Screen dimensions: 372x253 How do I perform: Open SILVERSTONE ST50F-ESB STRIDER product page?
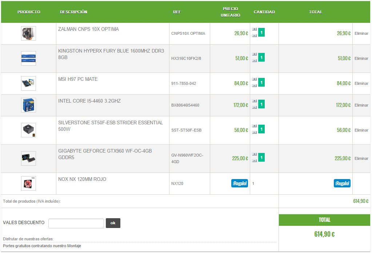(111, 126)
